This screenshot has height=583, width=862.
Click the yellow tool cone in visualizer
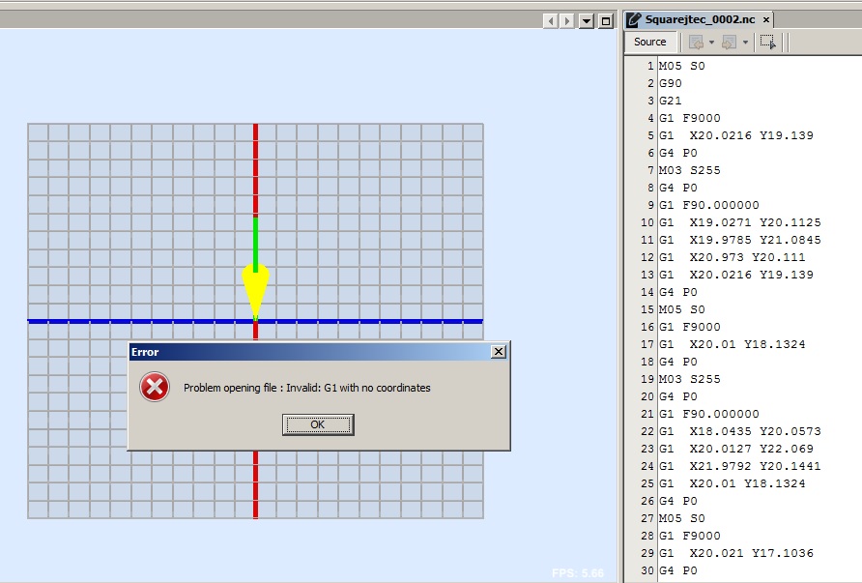coord(256,290)
